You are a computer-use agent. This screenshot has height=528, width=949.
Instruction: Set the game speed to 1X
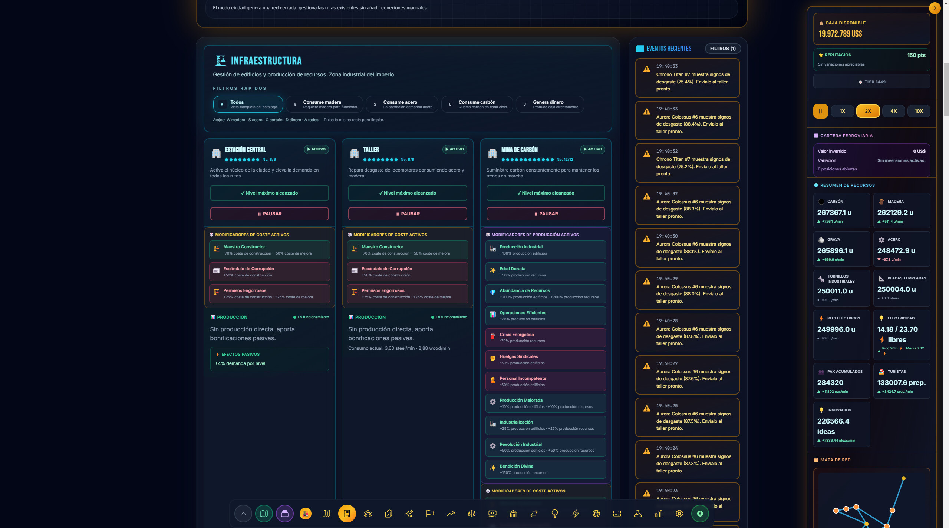click(842, 111)
